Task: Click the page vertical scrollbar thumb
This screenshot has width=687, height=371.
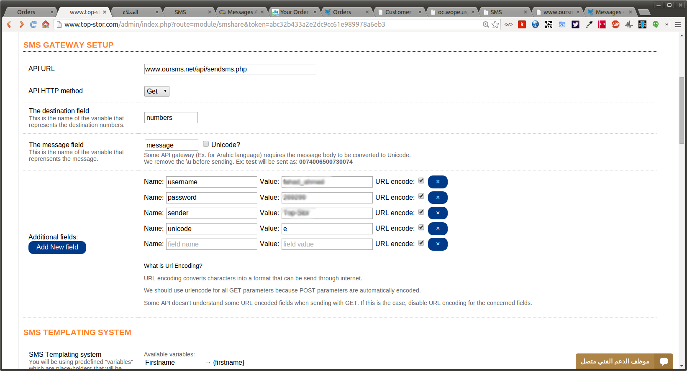Action: [682, 110]
